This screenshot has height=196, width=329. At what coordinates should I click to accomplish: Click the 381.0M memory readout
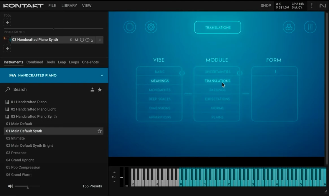coord(282,8)
